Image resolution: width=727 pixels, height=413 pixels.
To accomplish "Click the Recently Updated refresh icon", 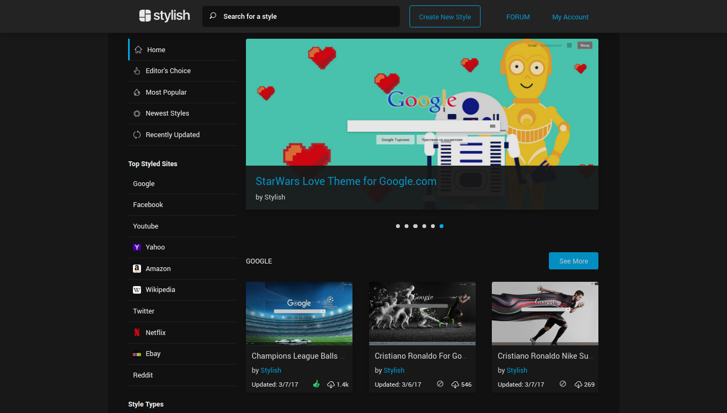I will point(137,135).
